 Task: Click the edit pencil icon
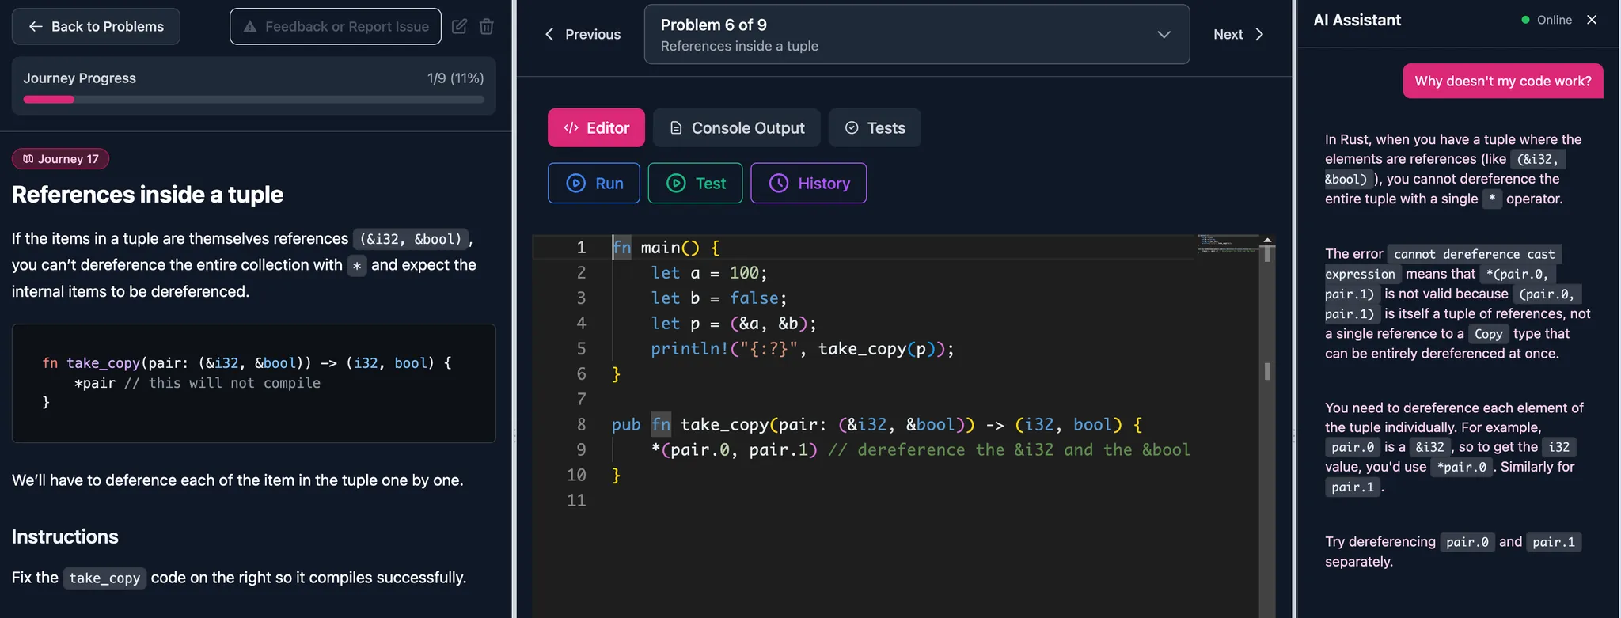[459, 26]
